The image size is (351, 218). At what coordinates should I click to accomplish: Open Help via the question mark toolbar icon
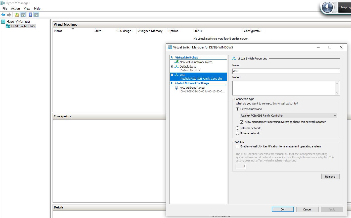tap(30, 14)
